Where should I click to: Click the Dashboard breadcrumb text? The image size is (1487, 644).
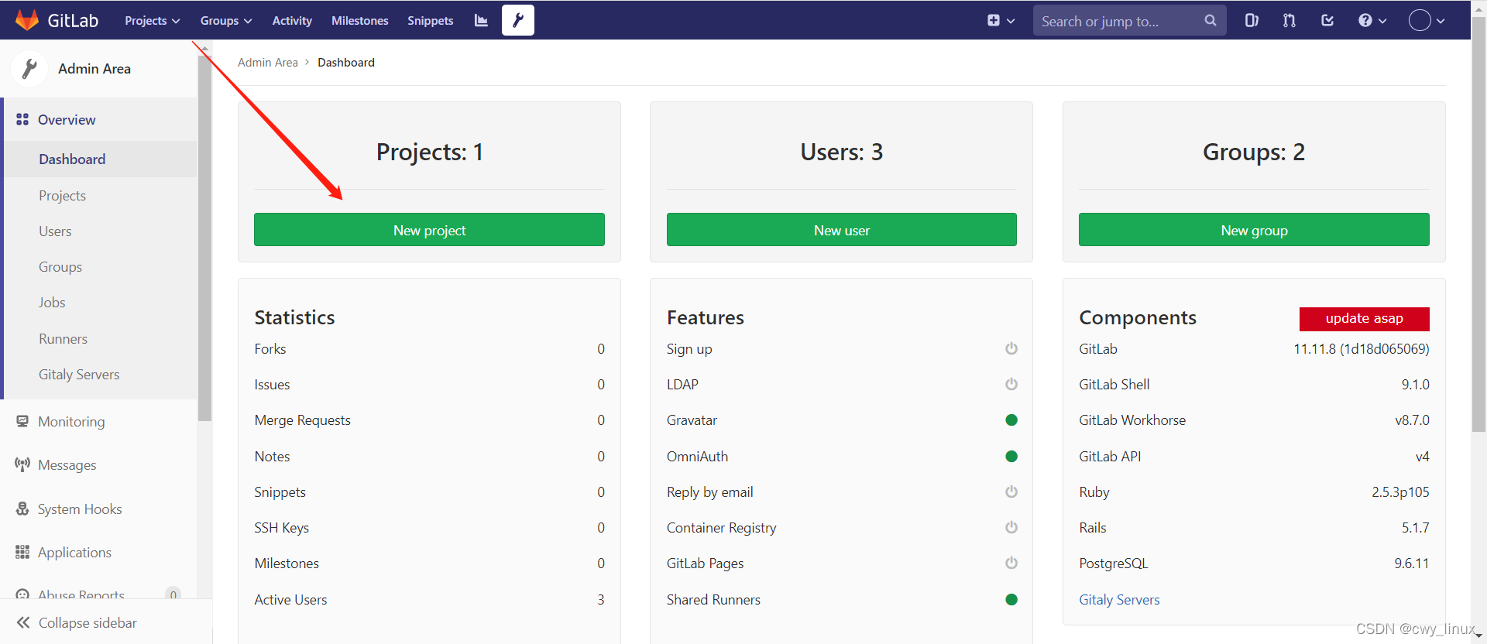pyautogui.click(x=346, y=63)
